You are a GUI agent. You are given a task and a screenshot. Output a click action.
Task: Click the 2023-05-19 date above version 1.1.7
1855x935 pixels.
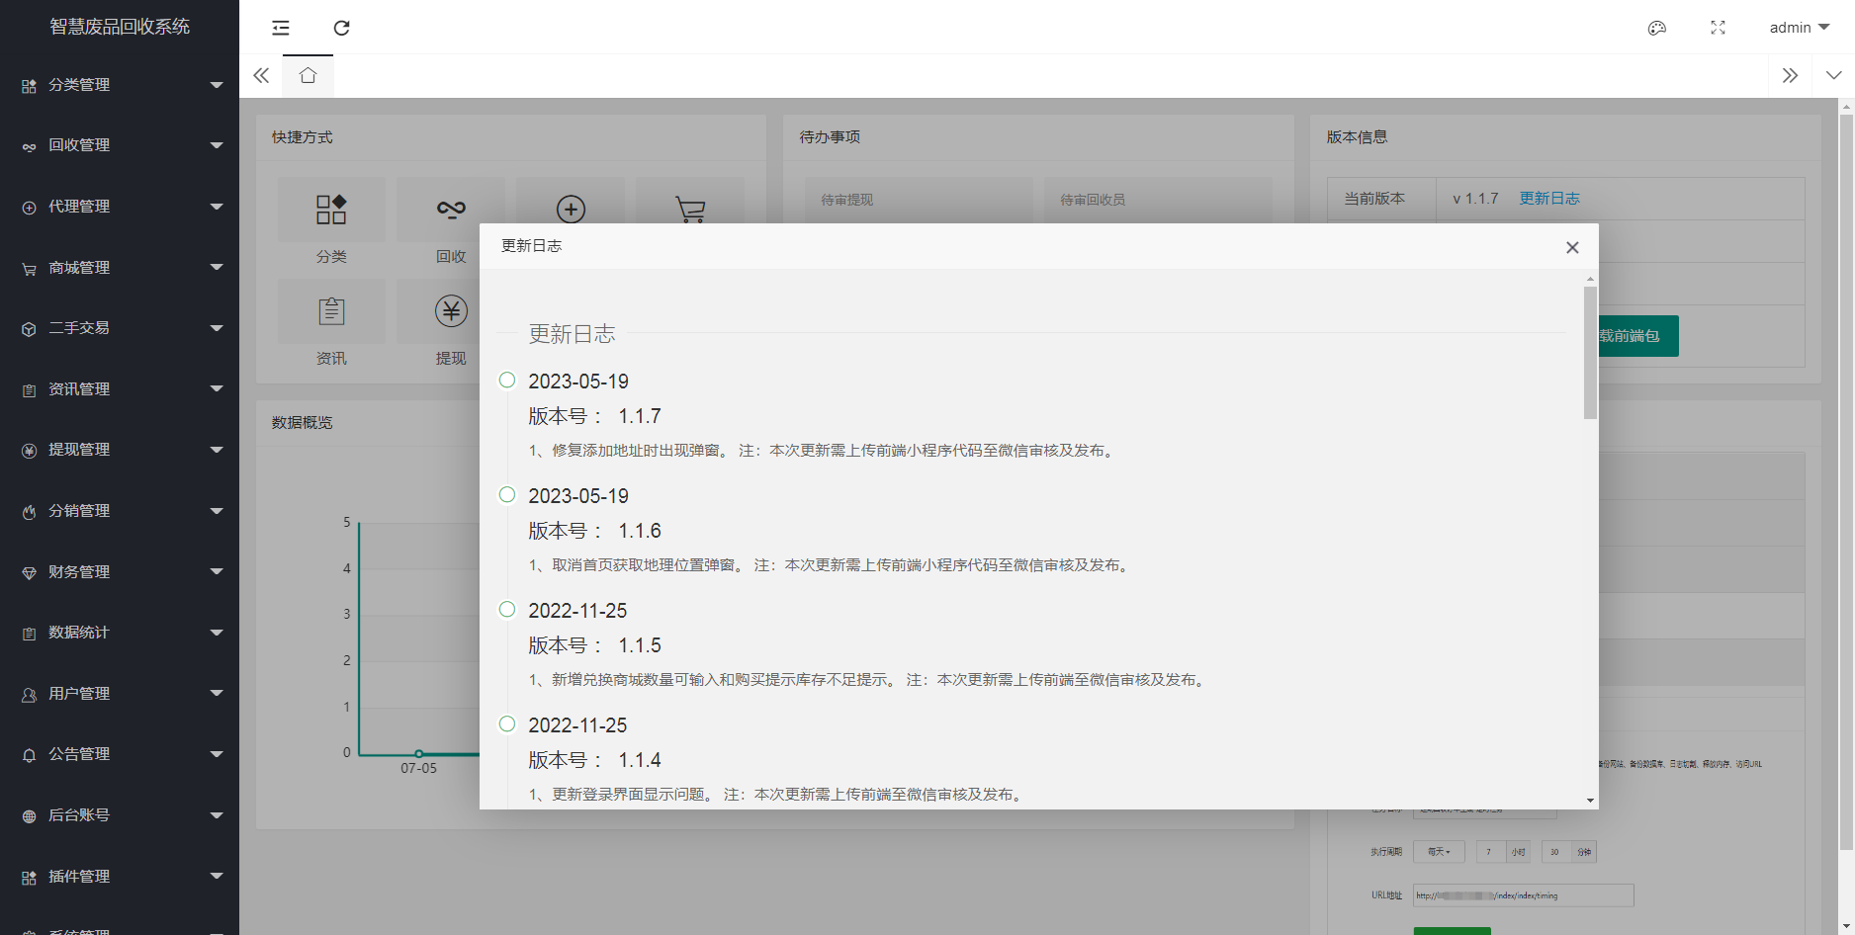coord(578,382)
